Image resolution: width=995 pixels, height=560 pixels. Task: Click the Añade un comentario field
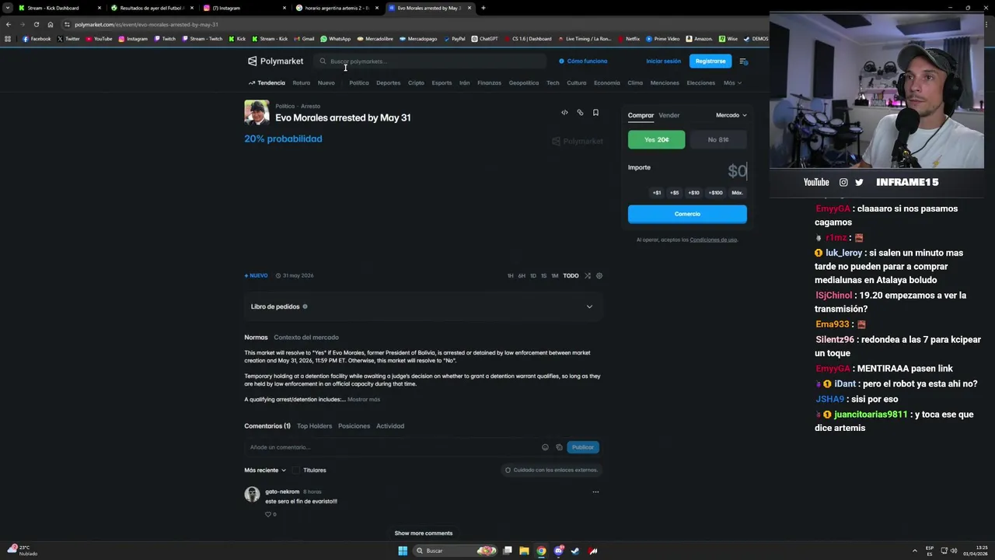(393, 447)
